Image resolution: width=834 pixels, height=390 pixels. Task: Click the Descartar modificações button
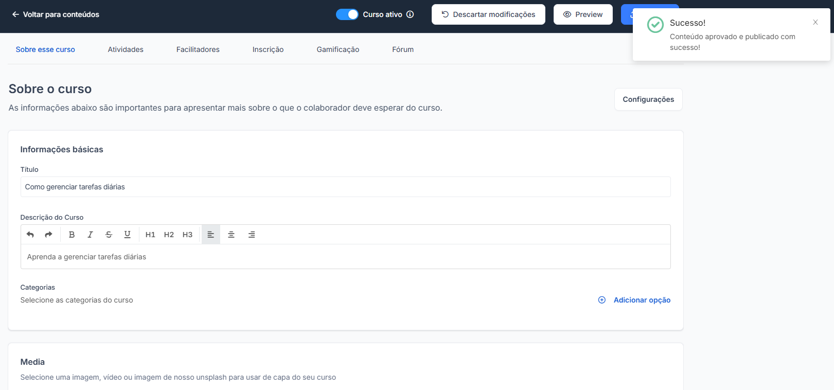488,14
